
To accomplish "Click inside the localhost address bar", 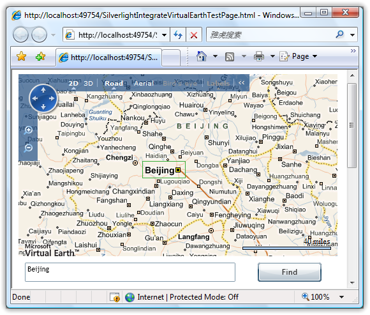I will 117,35.
